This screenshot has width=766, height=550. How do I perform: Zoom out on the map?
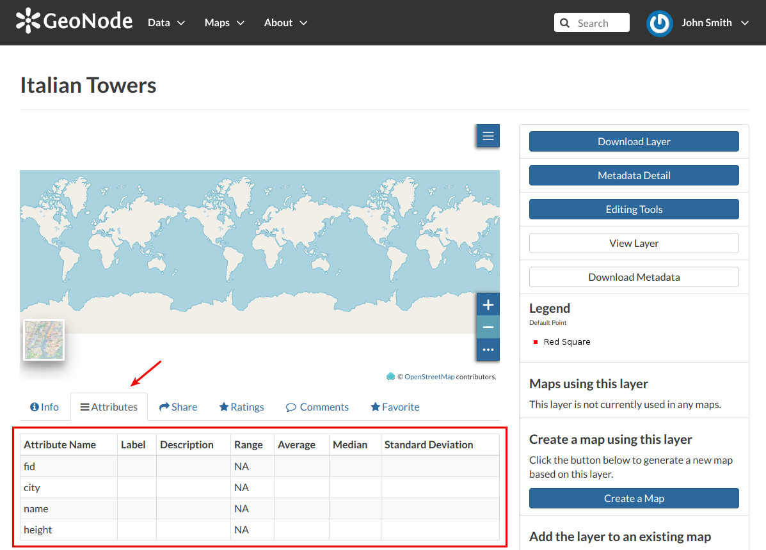(x=488, y=327)
